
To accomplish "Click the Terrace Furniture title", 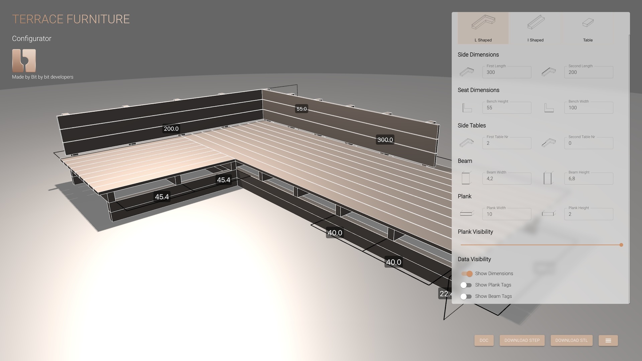I will pos(71,19).
